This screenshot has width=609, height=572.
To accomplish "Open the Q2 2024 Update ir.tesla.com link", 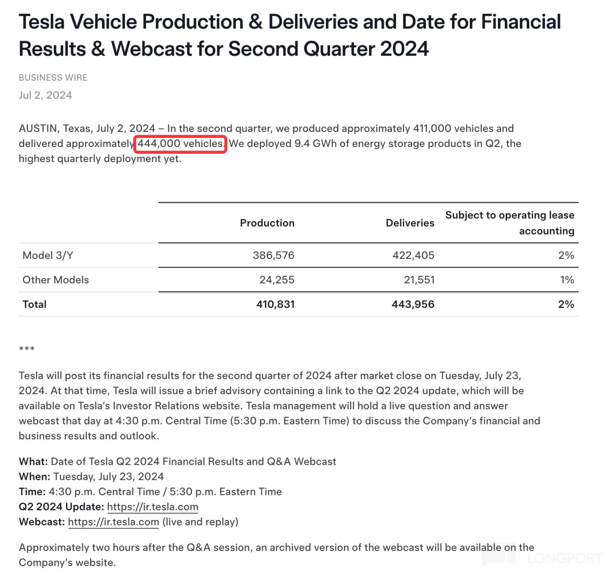I will tap(152, 507).
